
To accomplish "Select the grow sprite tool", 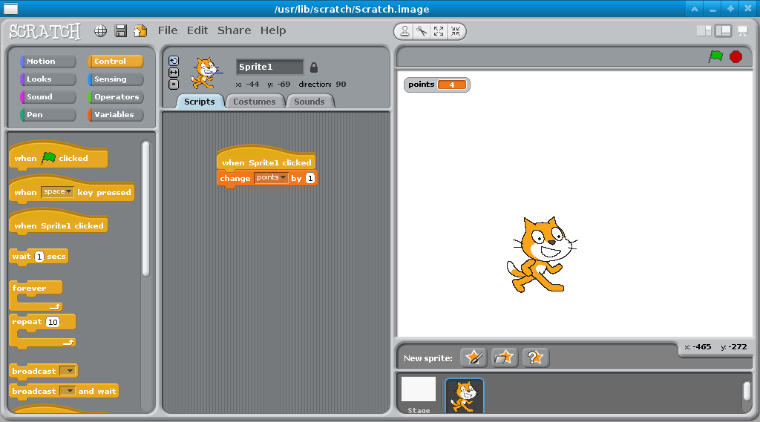I will pos(439,31).
